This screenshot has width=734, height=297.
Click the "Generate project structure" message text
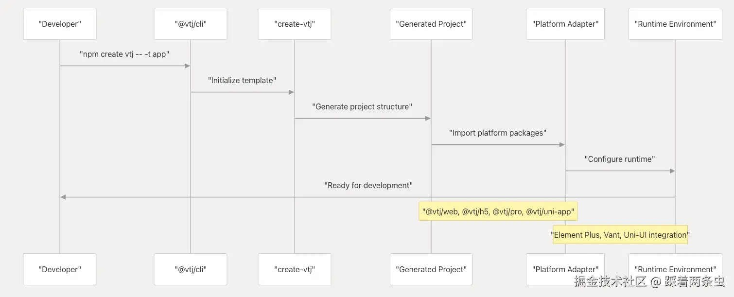tap(362, 107)
